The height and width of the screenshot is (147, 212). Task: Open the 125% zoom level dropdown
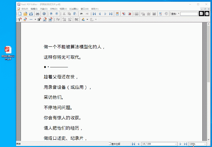205,144
